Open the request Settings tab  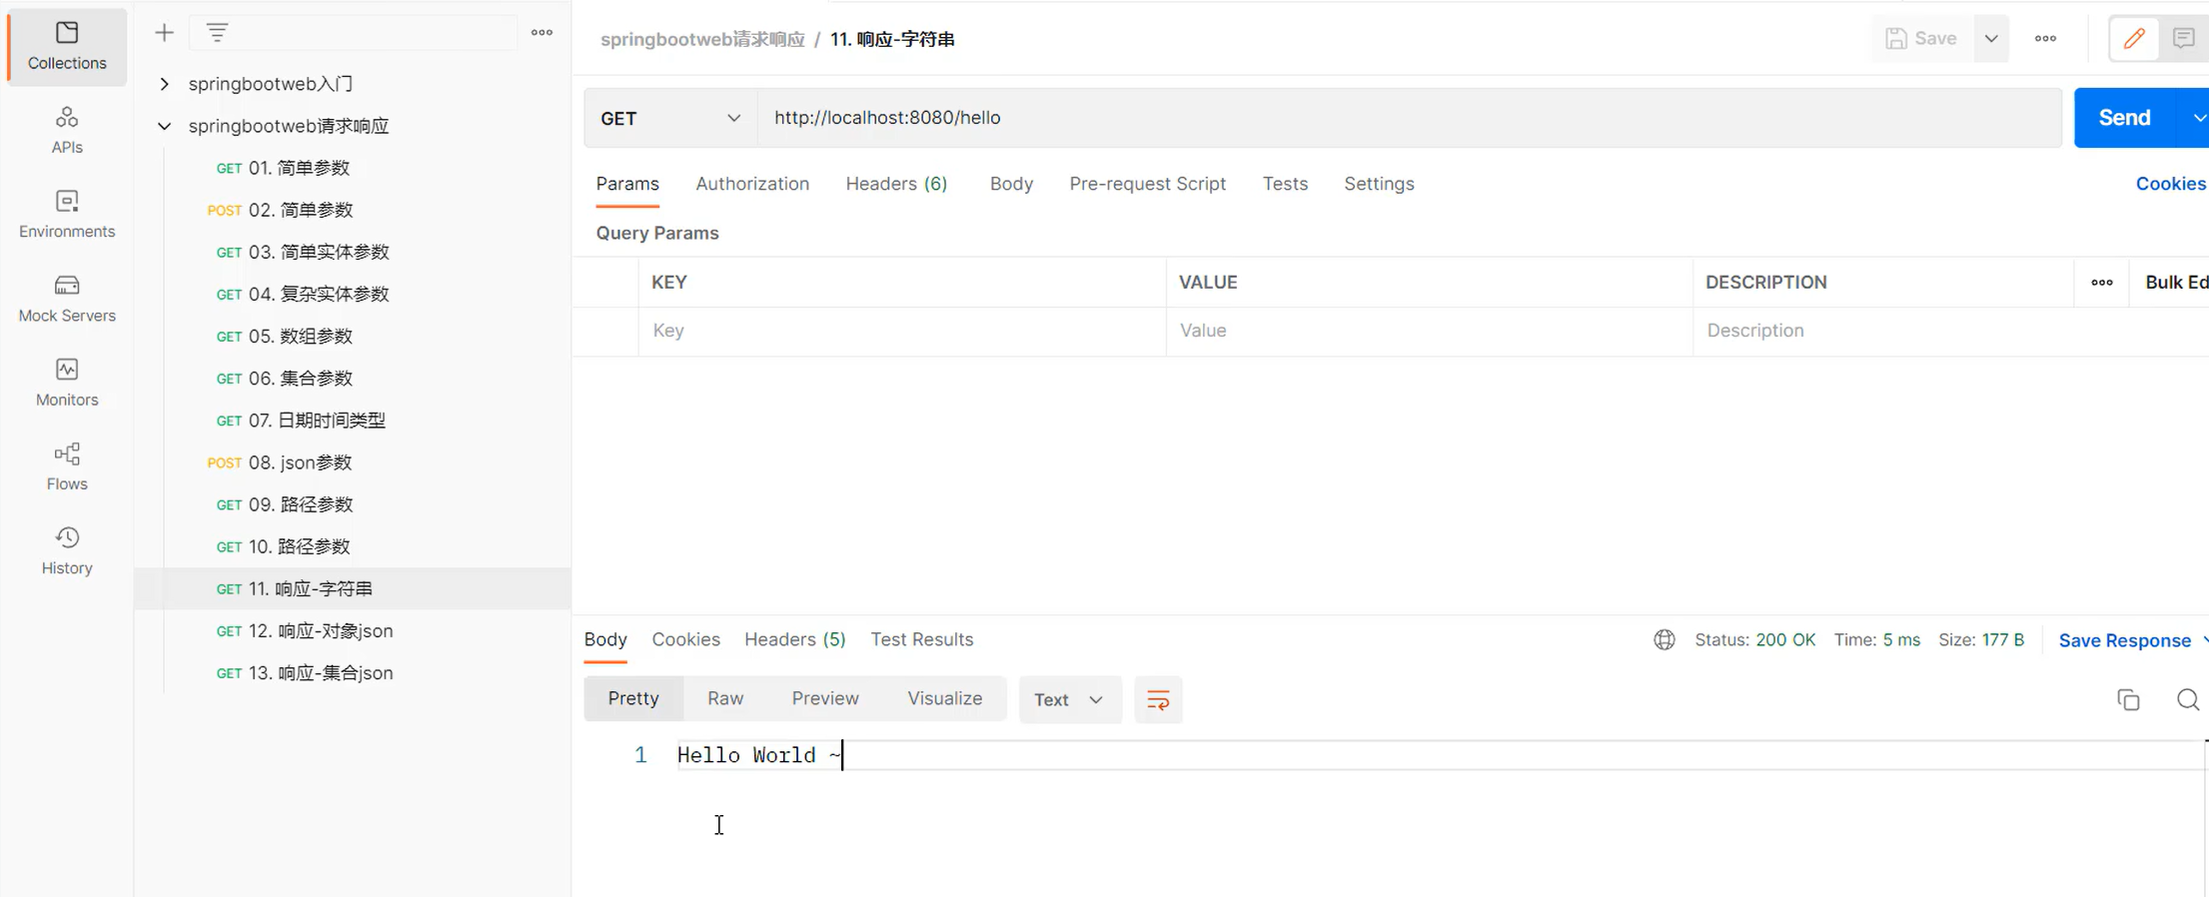[x=1379, y=184]
